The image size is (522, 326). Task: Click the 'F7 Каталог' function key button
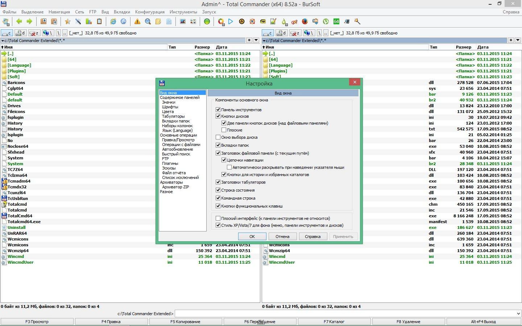(x=334, y=322)
